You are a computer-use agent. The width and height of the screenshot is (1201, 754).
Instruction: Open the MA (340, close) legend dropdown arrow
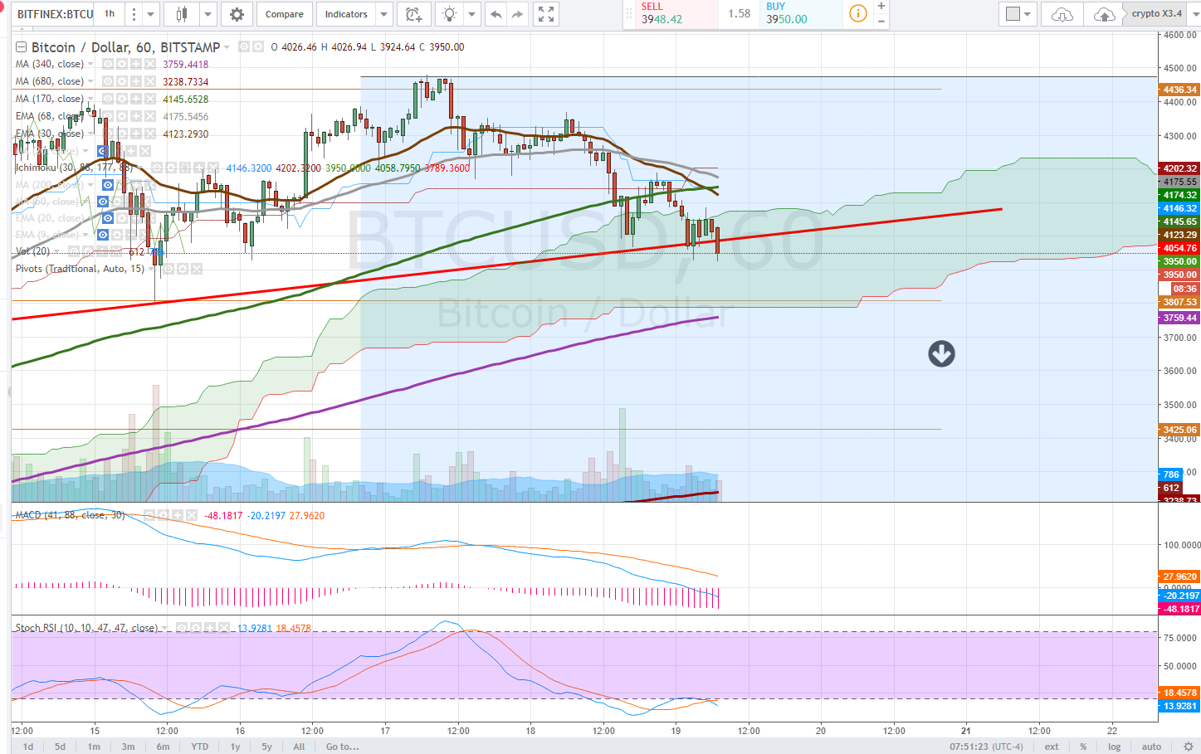pos(90,64)
